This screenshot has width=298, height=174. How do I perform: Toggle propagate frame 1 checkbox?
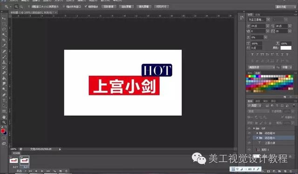[x=283, y=117]
